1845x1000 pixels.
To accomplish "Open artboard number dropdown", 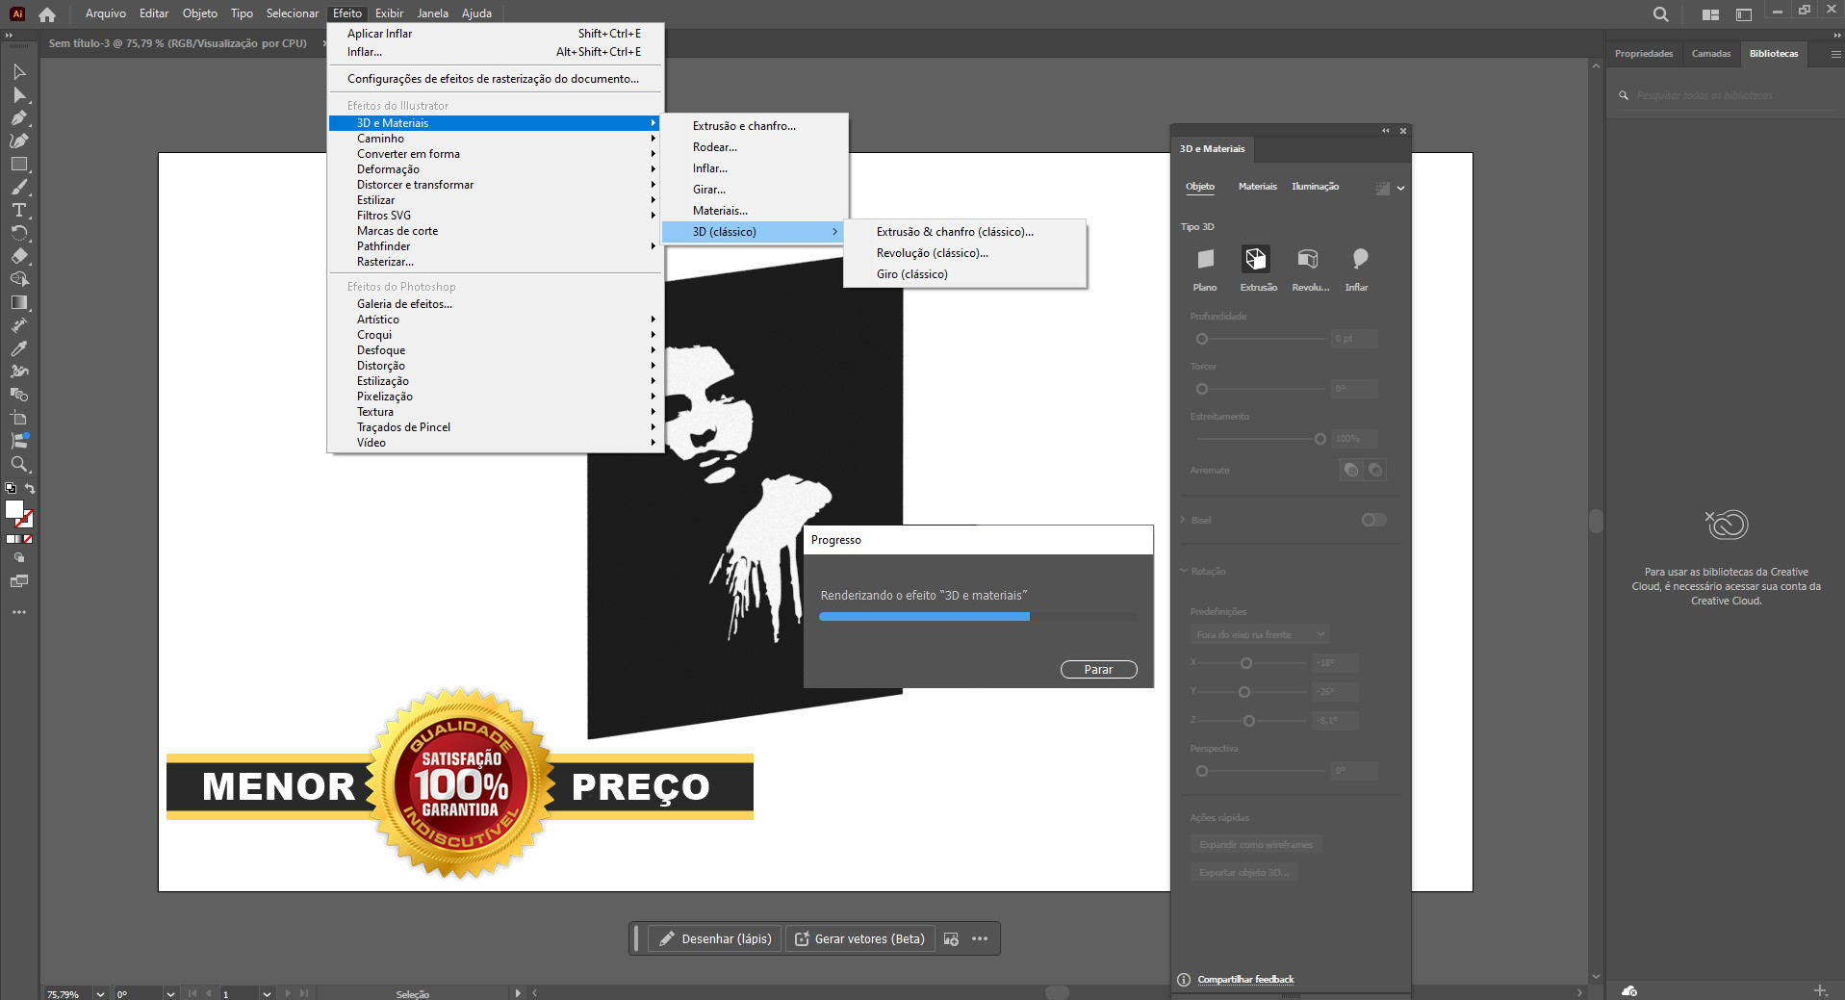I will coord(267,994).
